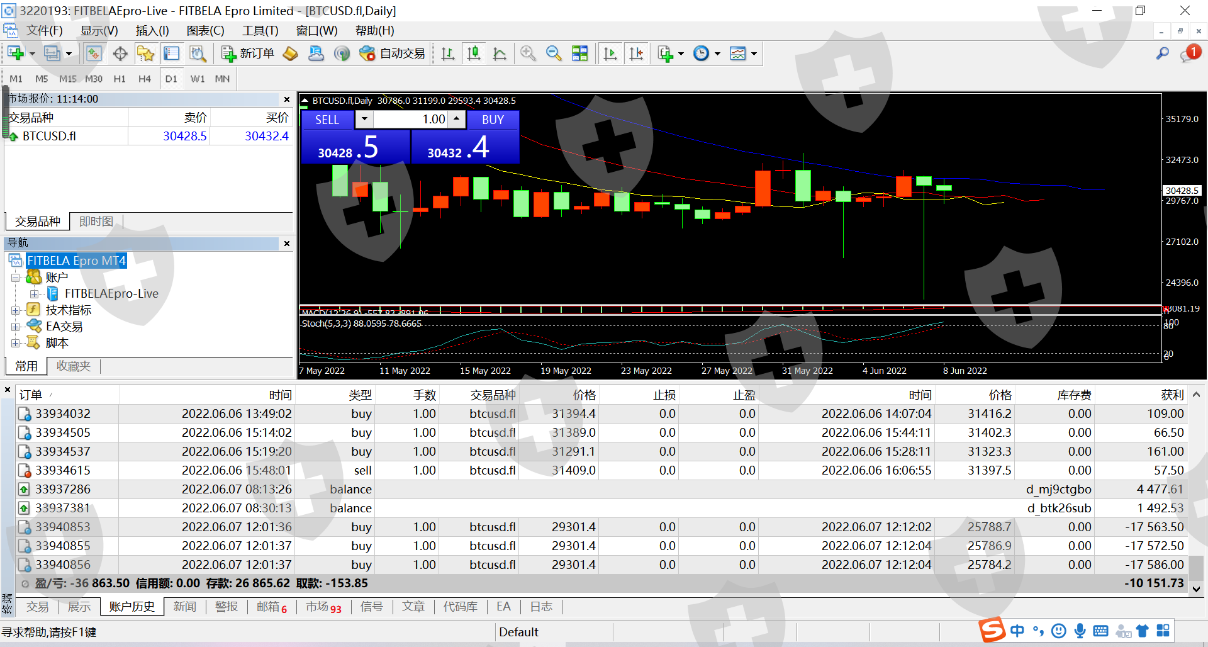
Task: Zoom in on the chart
Action: 528,54
